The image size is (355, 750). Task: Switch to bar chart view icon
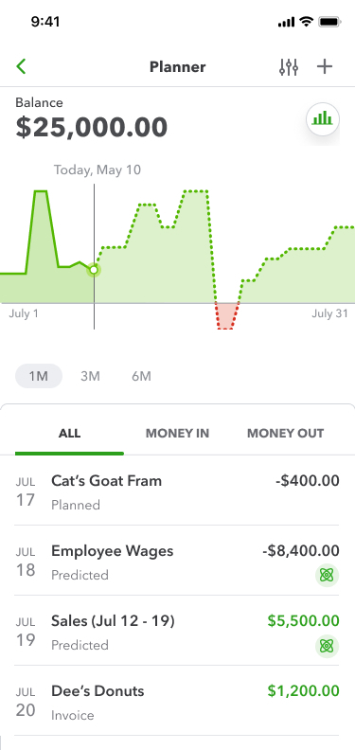pyautogui.click(x=323, y=118)
